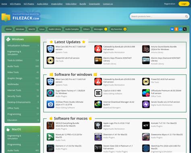
Task: Click the Dawesome Abyss icon
Action: [146, 137]
